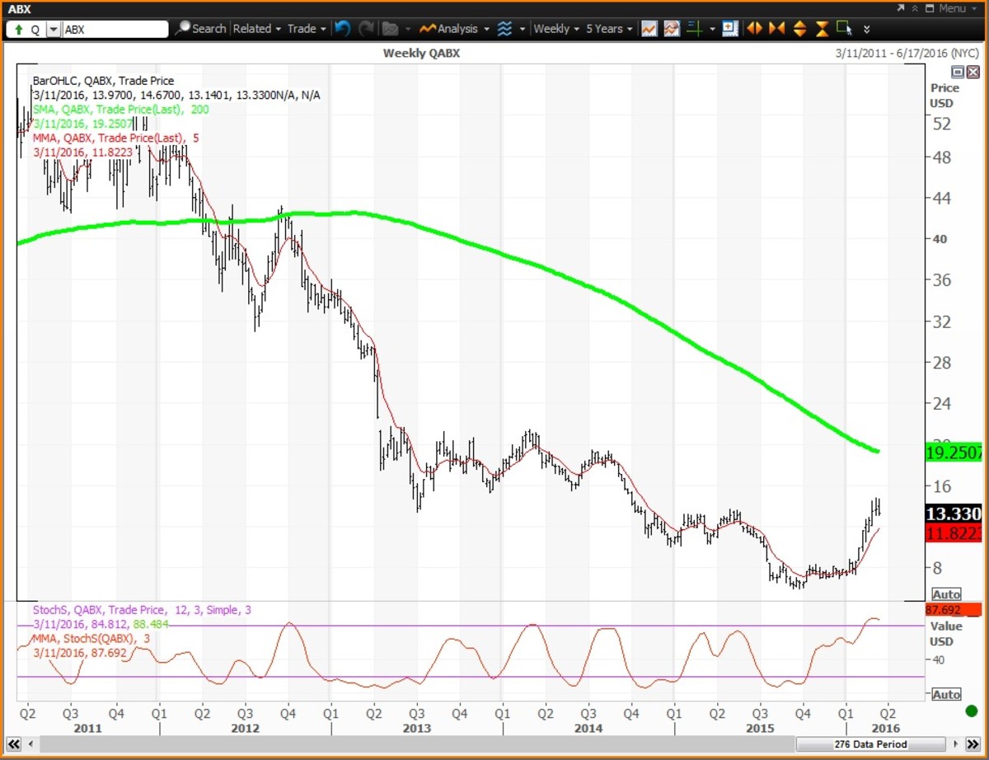Click the blue undo arrow icon
Screen dimensions: 989x760
(342, 29)
